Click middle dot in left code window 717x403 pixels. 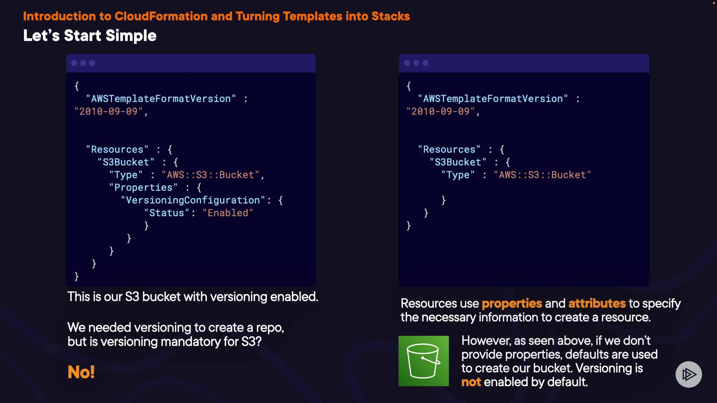(83, 63)
